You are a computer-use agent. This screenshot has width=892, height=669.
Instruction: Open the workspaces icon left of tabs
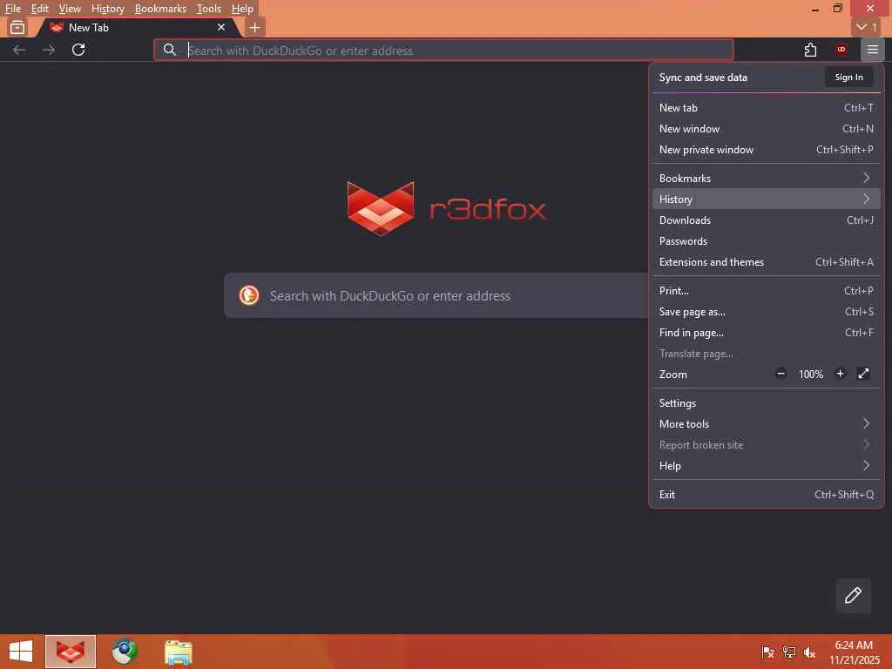[17, 27]
